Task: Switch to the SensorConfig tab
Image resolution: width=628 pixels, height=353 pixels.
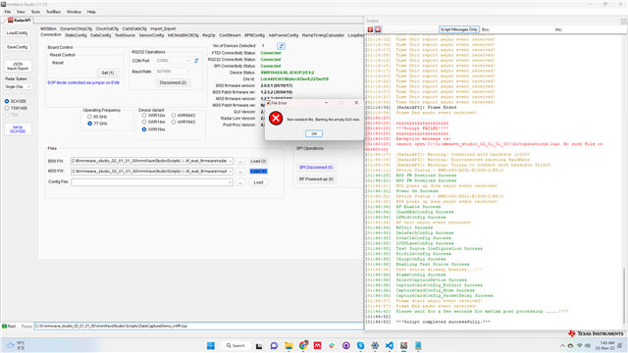Action: pyautogui.click(x=151, y=35)
